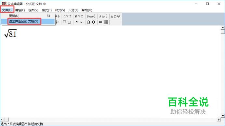This screenshot has width=225, height=126.
Task: Open the 格式(T) menu
Action: [47, 10]
